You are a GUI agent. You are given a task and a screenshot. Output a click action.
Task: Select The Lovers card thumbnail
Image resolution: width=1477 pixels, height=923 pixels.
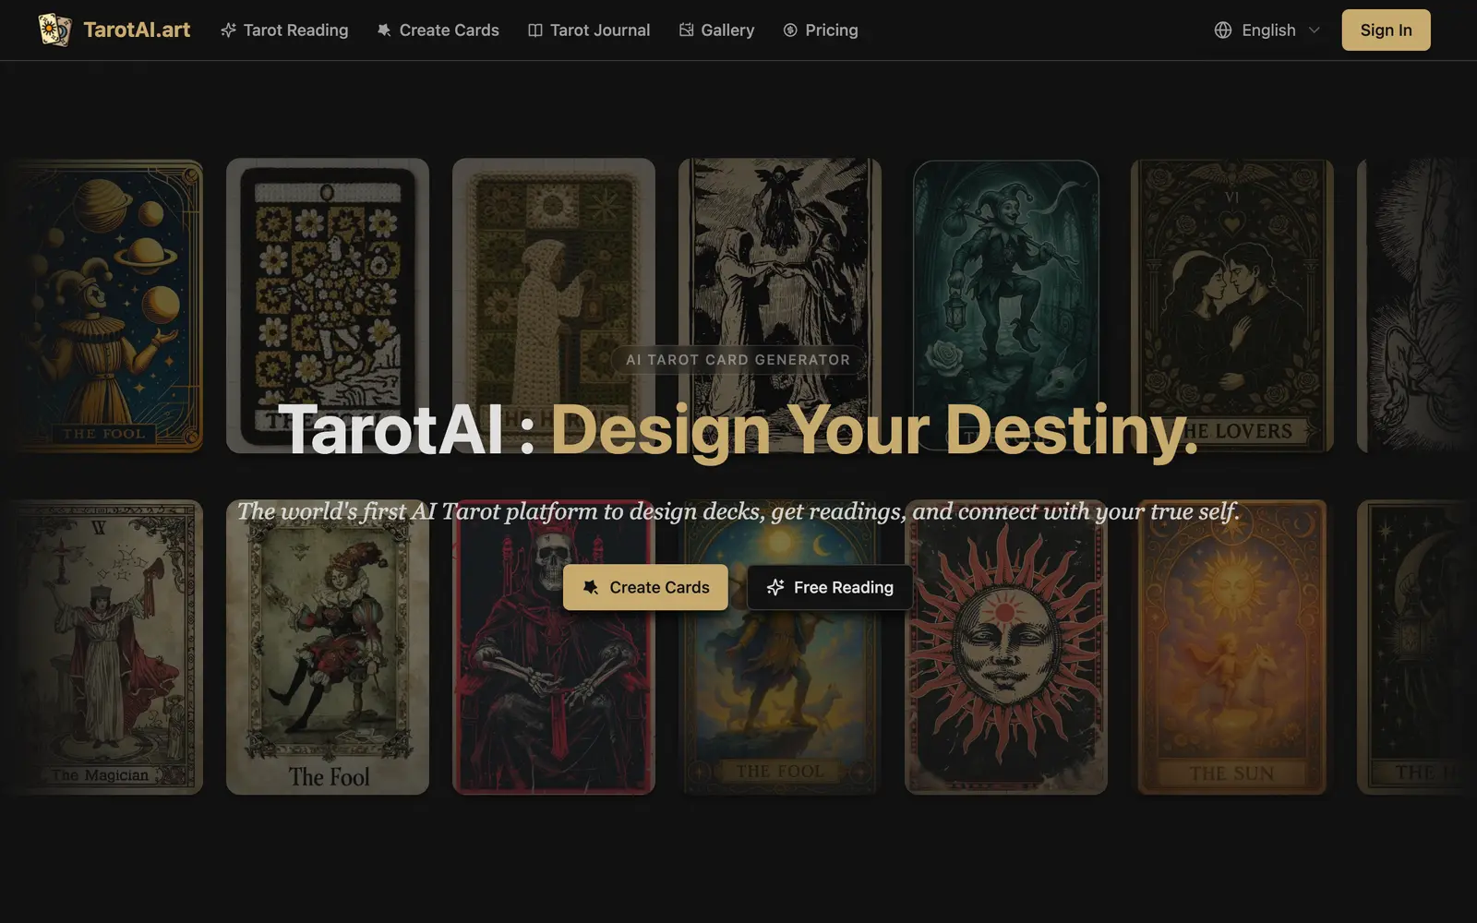tap(1232, 306)
